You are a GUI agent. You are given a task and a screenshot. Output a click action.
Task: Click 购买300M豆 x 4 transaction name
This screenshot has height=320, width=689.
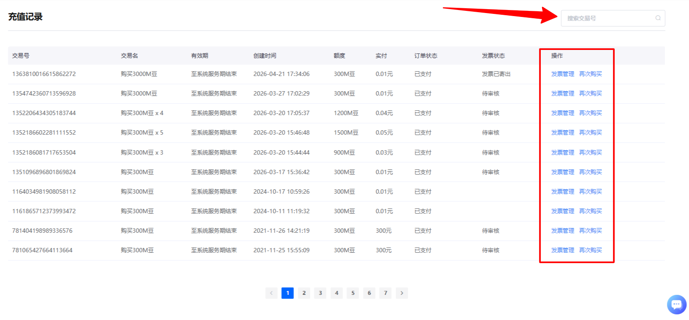142,113
